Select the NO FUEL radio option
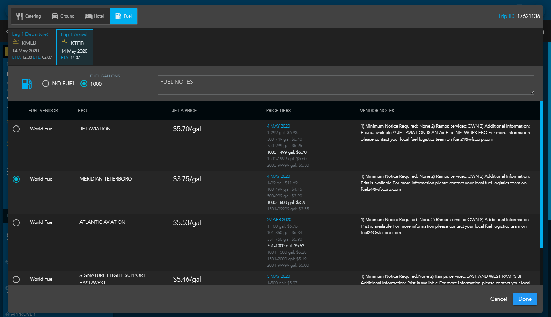Screen dimensions: 551x317 coord(45,84)
